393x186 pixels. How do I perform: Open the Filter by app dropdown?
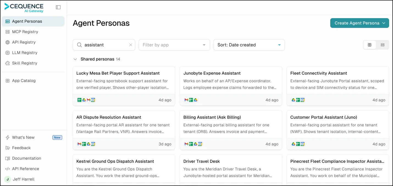coord(174,45)
